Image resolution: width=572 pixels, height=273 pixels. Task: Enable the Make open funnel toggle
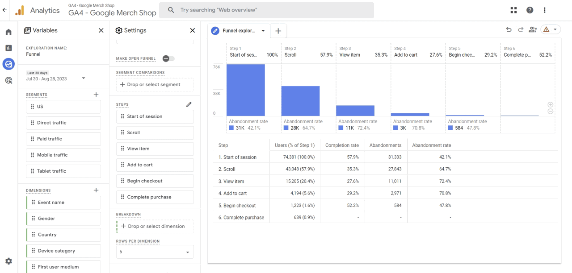click(x=168, y=58)
